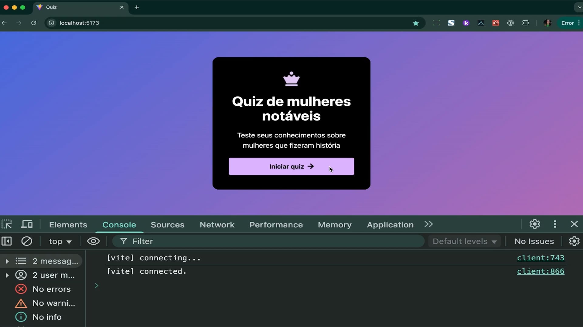Click the inspect element picker icon
This screenshot has width=583, height=327.
click(x=7, y=224)
